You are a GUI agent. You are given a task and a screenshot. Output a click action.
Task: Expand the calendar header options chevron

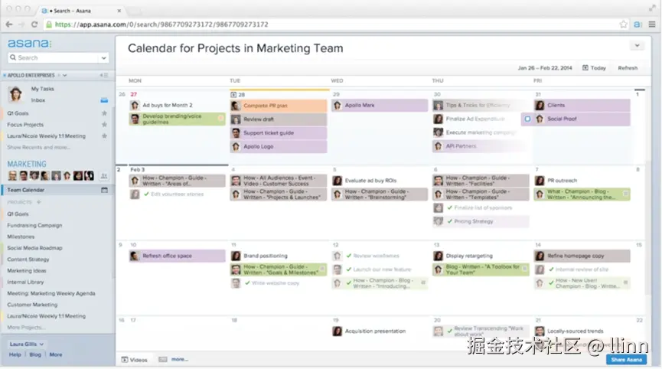(x=637, y=46)
